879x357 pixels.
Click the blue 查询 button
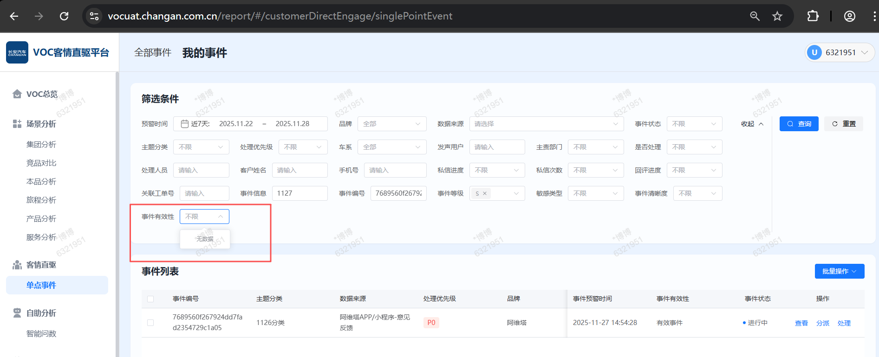tap(799, 124)
